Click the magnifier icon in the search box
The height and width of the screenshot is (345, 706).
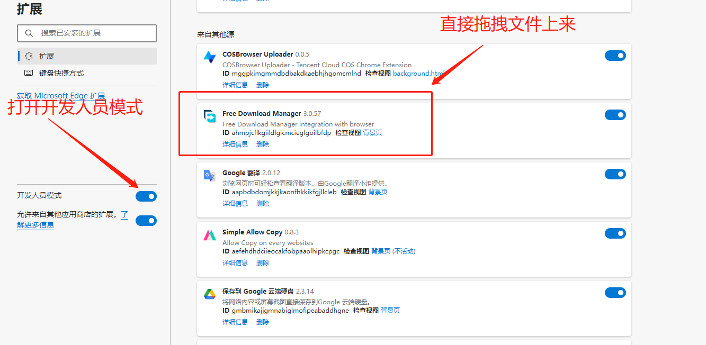(29, 33)
